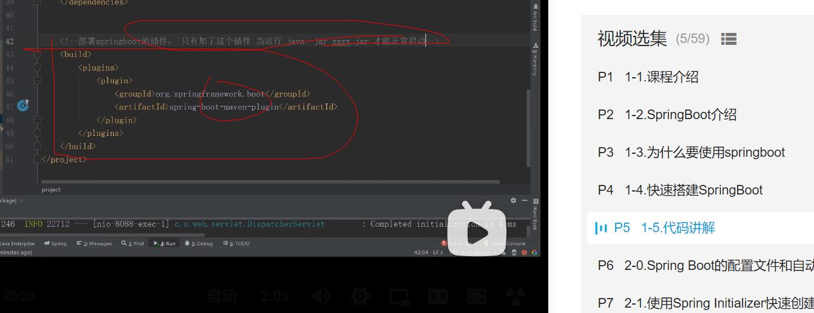Click the org.springframework.boot groupId line

[212, 94]
